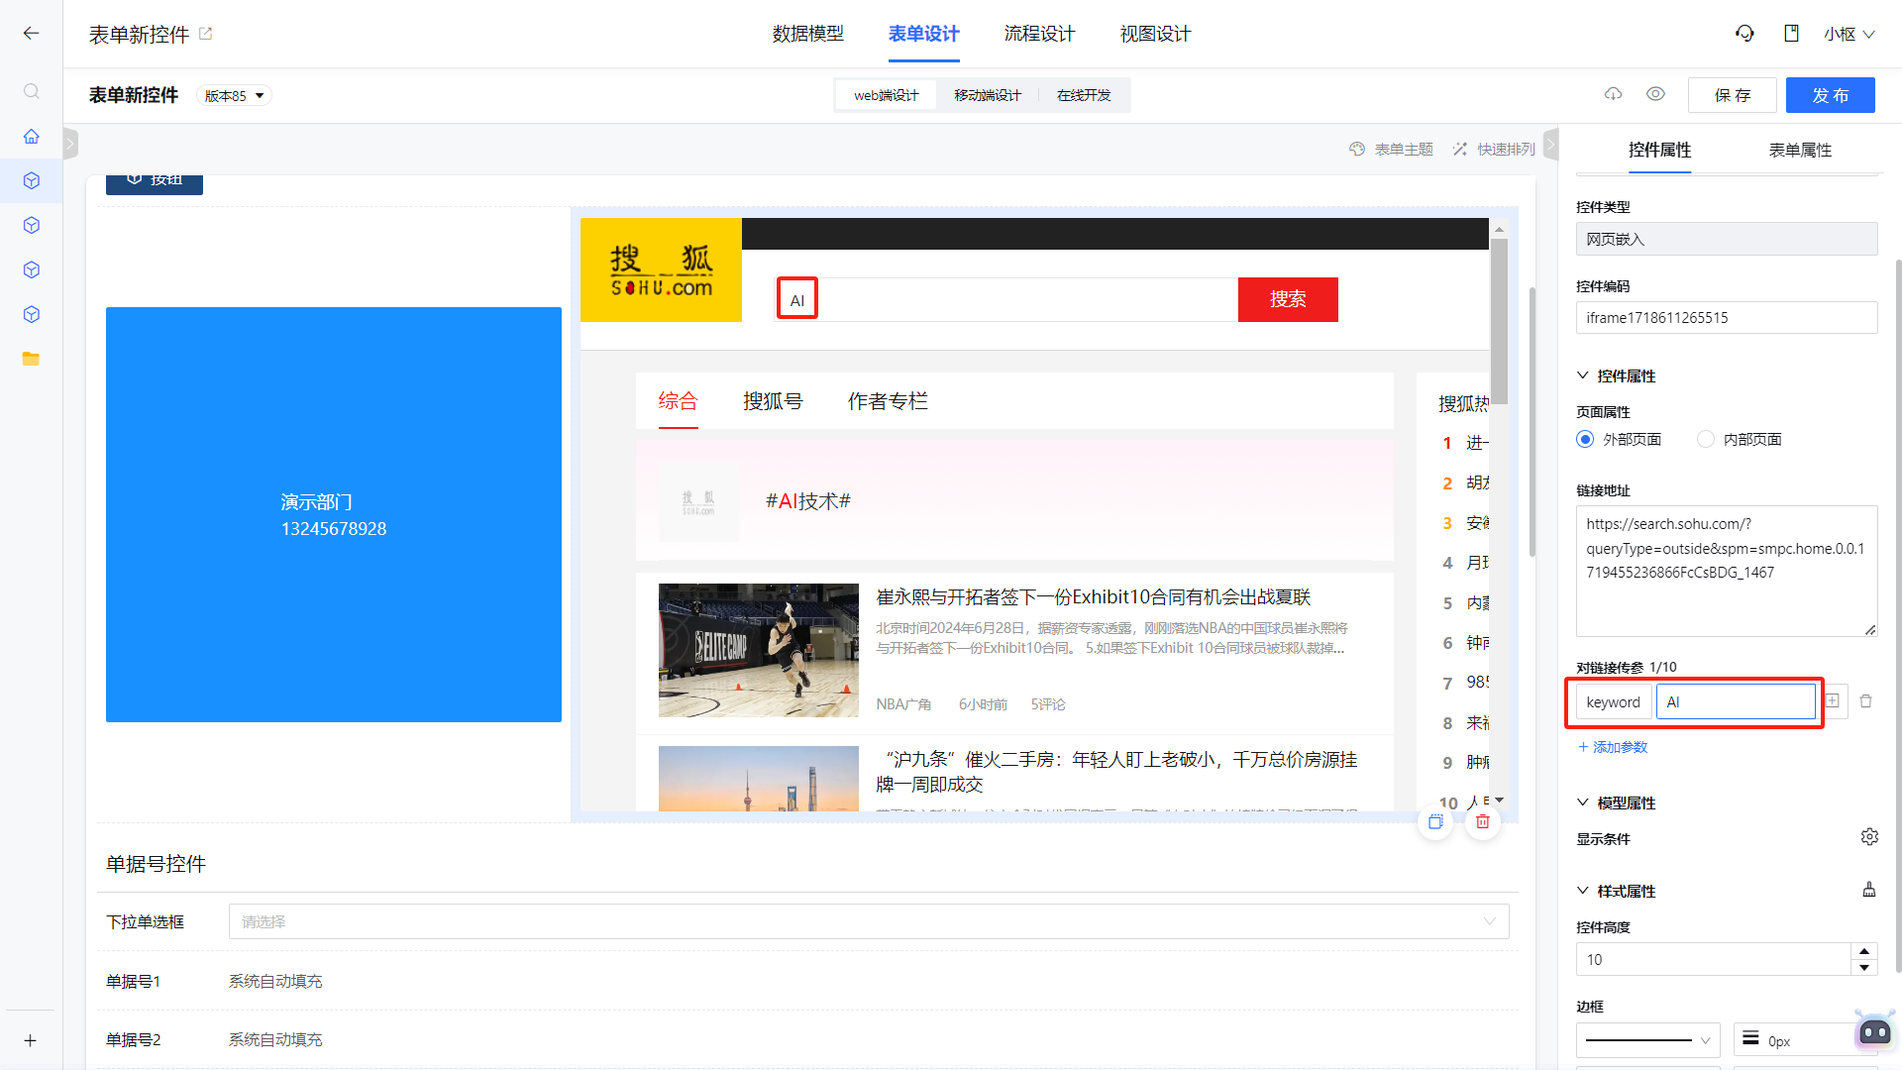Switch to 视图设计 tab
Viewport: 1902px width, 1070px height.
coord(1155,34)
